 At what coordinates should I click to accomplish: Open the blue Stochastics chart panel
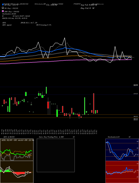pos(122,150)
